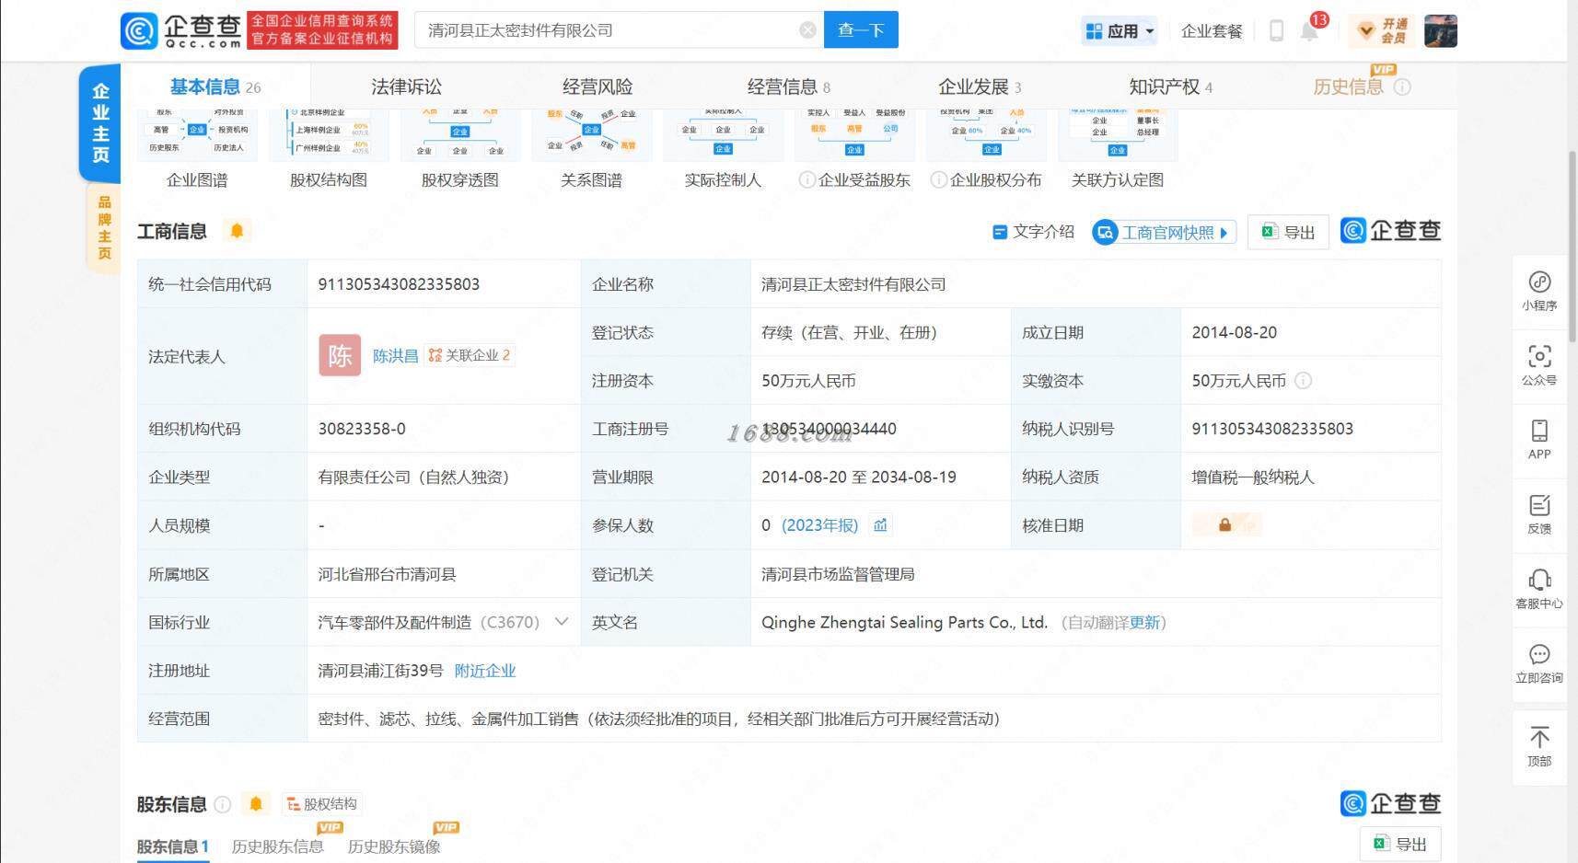Open the 附近企业 nearby companies link
Image resolution: width=1578 pixels, height=863 pixels.
485,671
